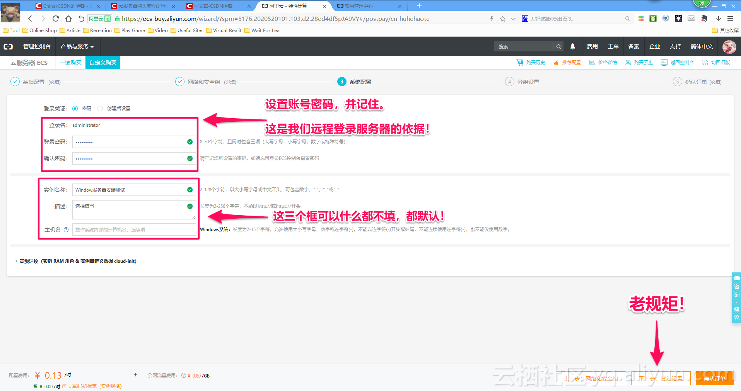The height and width of the screenshot is (391, 741).
Task: Open the 支持 header menu
Action: (676, 46)
